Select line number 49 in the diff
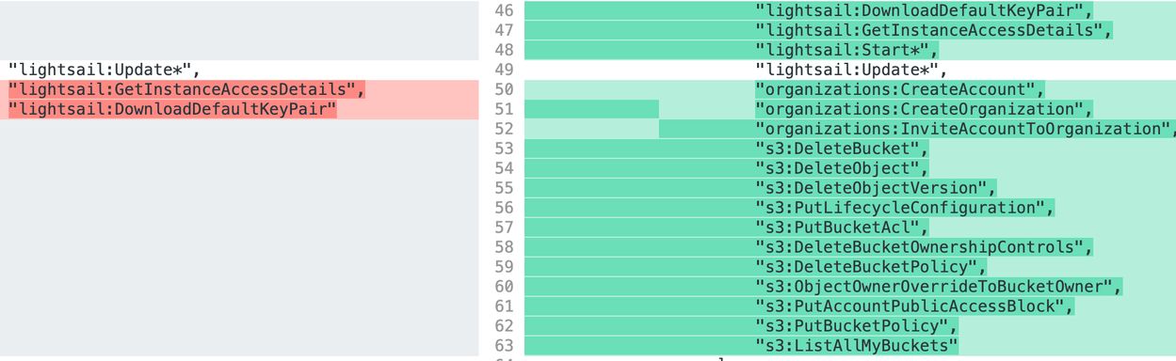This screenshot has height=361, width=1176. [504, 71]
